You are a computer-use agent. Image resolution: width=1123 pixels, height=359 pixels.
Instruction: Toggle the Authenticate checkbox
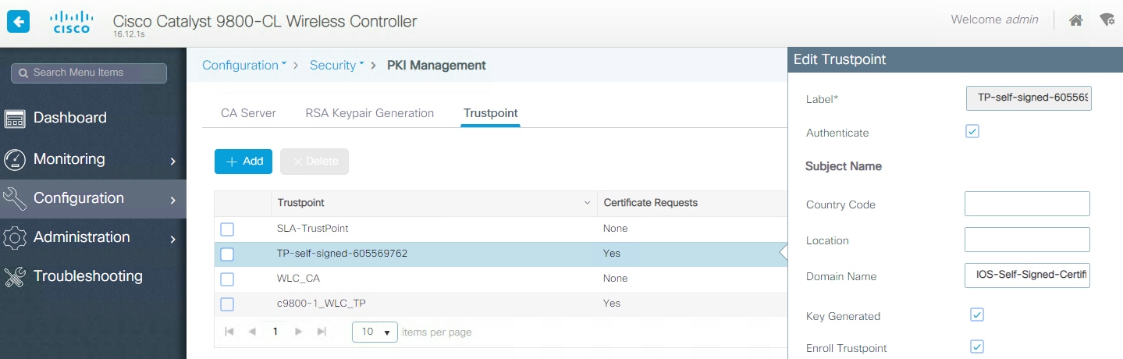click(x=972, y=131)
